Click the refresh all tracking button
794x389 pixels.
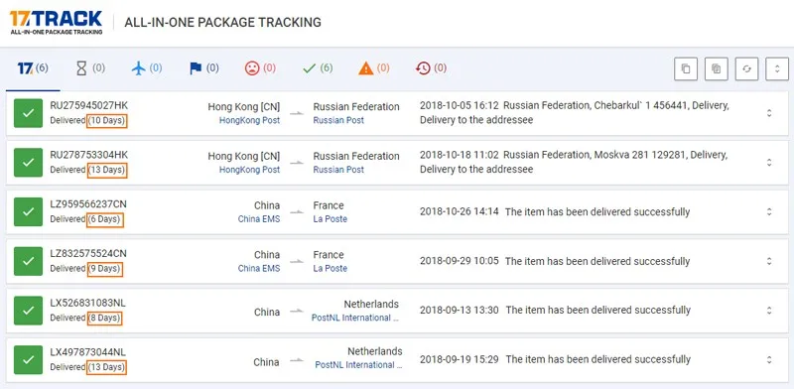tap(746, 68)
